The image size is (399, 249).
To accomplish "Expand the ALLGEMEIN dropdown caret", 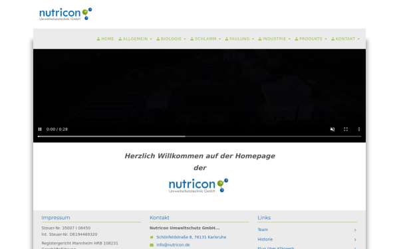I will 151,39.
